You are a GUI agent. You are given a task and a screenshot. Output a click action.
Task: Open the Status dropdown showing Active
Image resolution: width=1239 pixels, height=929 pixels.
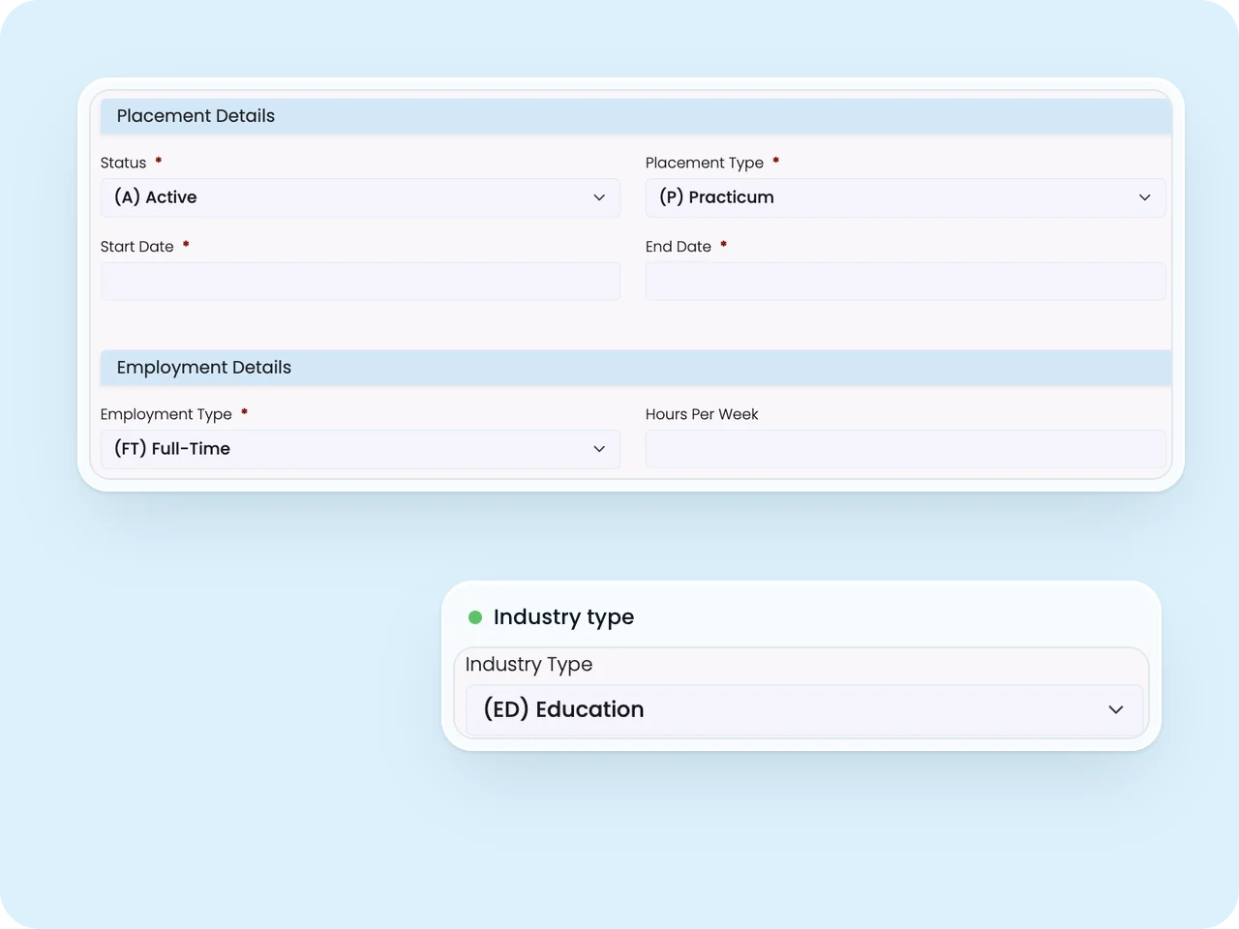tap(360, 197)
